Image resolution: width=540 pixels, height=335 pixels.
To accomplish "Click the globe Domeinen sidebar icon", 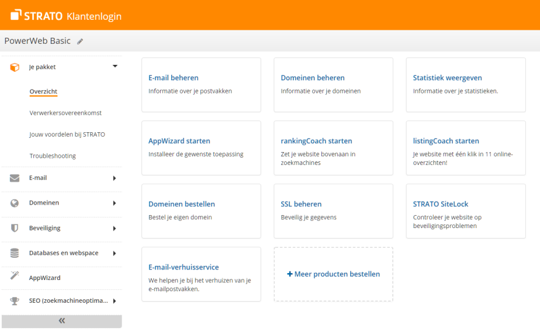I will (x=14, y=203).
